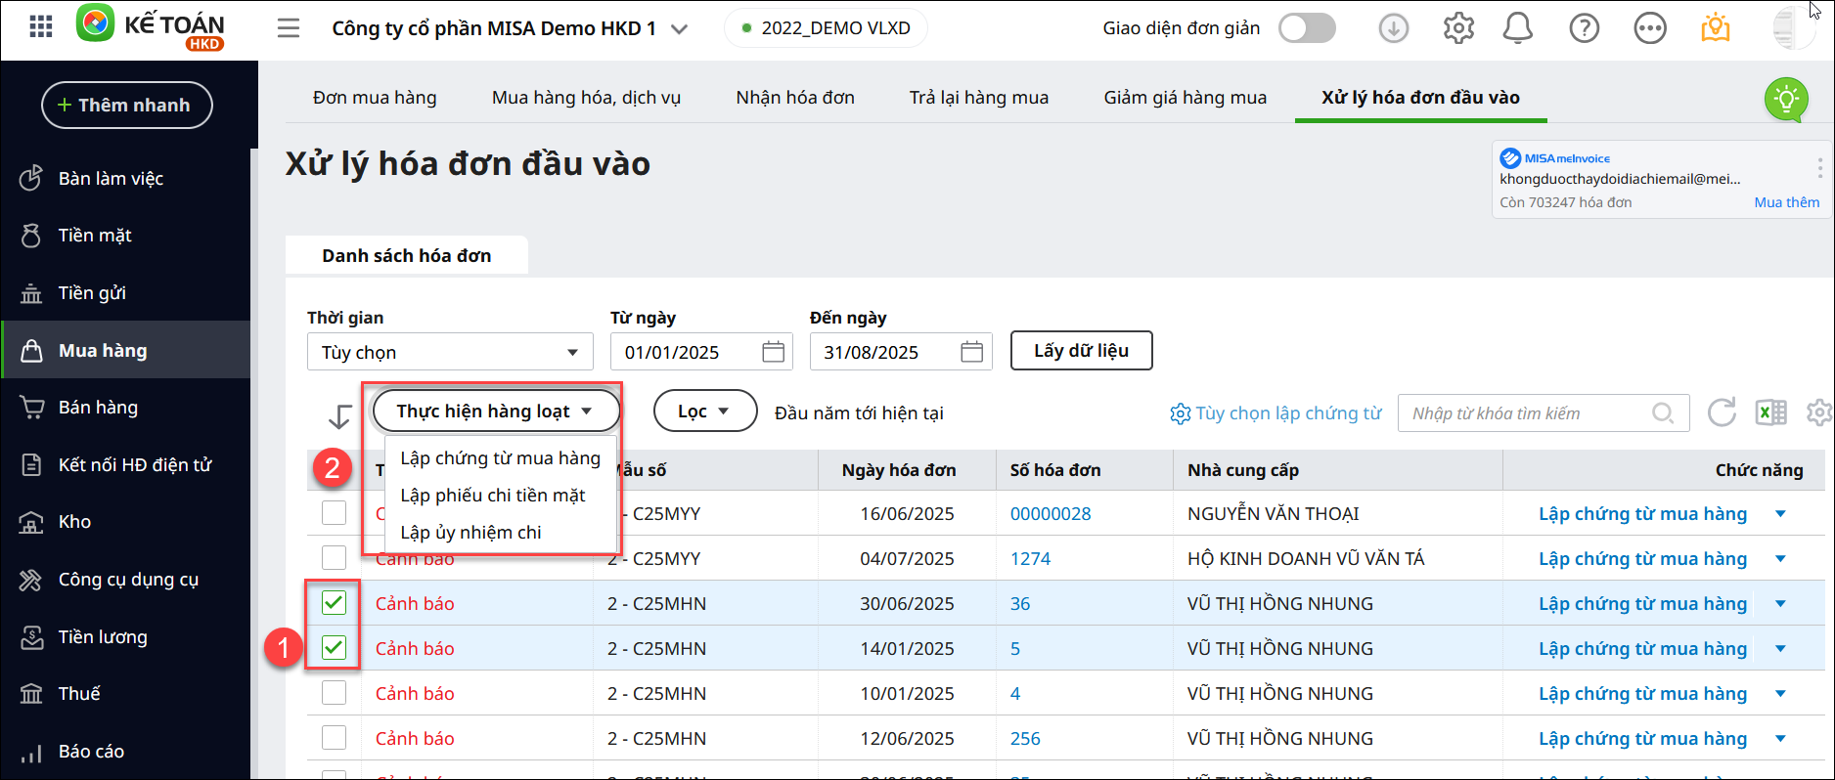The height and width of the screenshot is (780, 1835).
Task: Expand the company name dropdown chevron
Action: (679, 29)
